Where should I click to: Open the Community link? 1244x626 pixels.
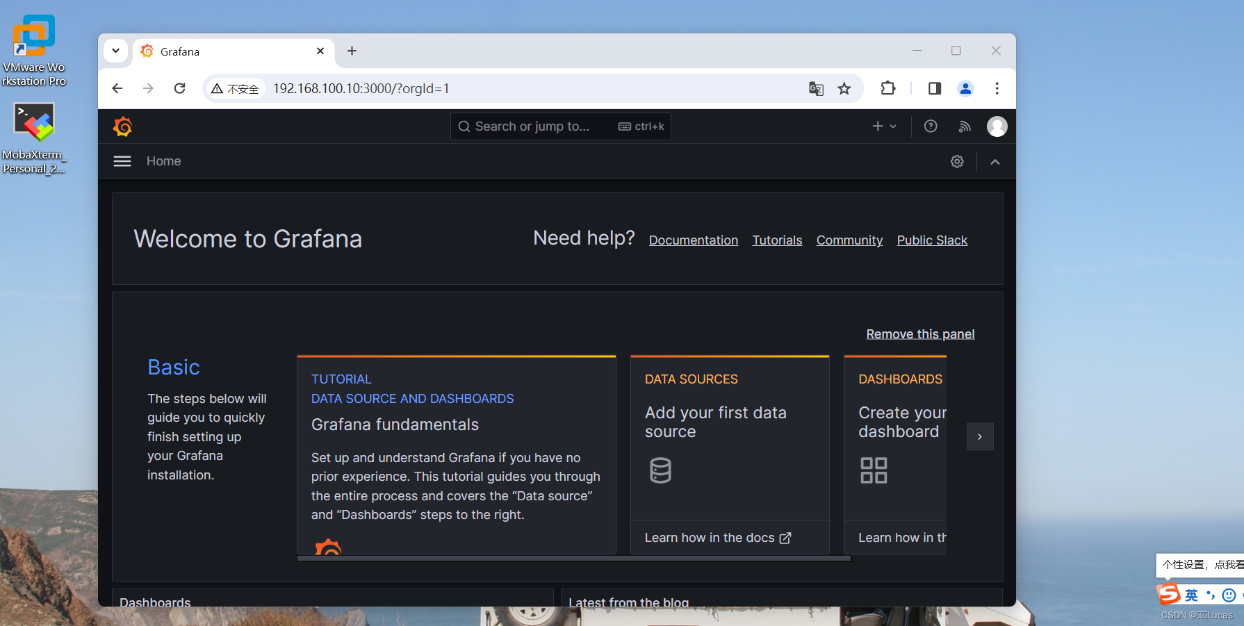click(x=849, y=240)
